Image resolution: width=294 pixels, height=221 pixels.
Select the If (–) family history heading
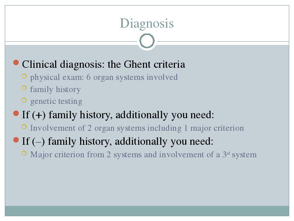[x=118, y=141]
